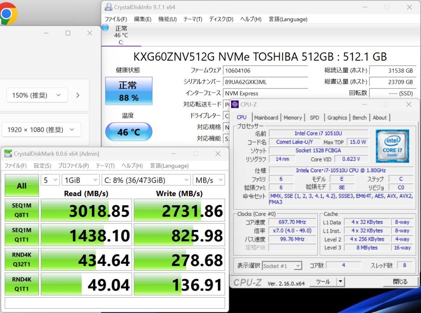Click the 正常 88% health status button
Screen dimensions: 421x313
(129, 91)
